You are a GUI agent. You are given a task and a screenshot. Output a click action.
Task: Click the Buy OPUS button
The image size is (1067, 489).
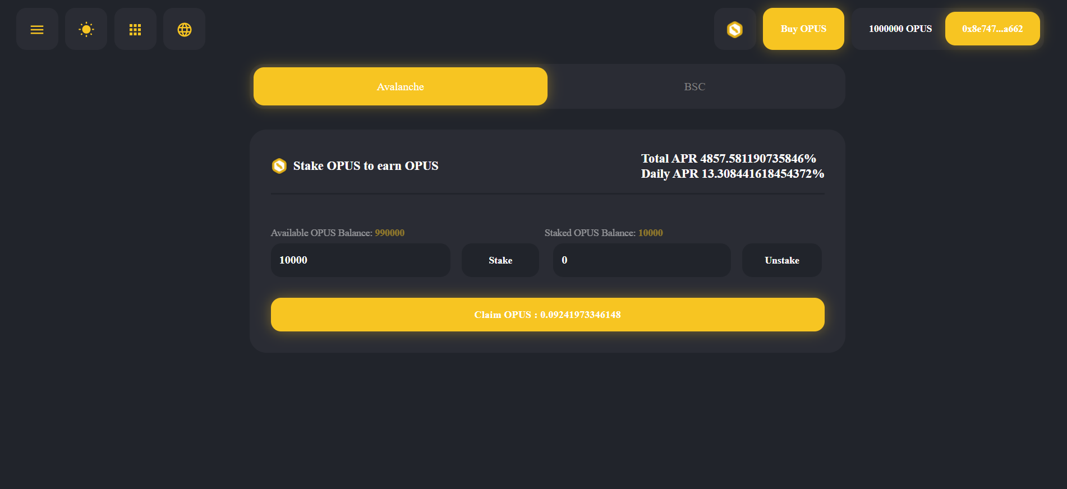point(803,29)
